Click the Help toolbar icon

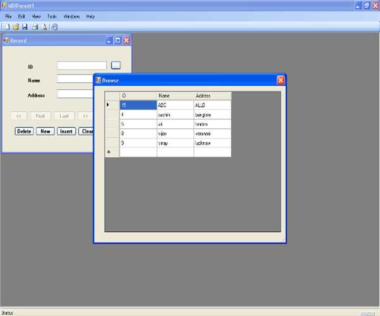tap(54, 27)
